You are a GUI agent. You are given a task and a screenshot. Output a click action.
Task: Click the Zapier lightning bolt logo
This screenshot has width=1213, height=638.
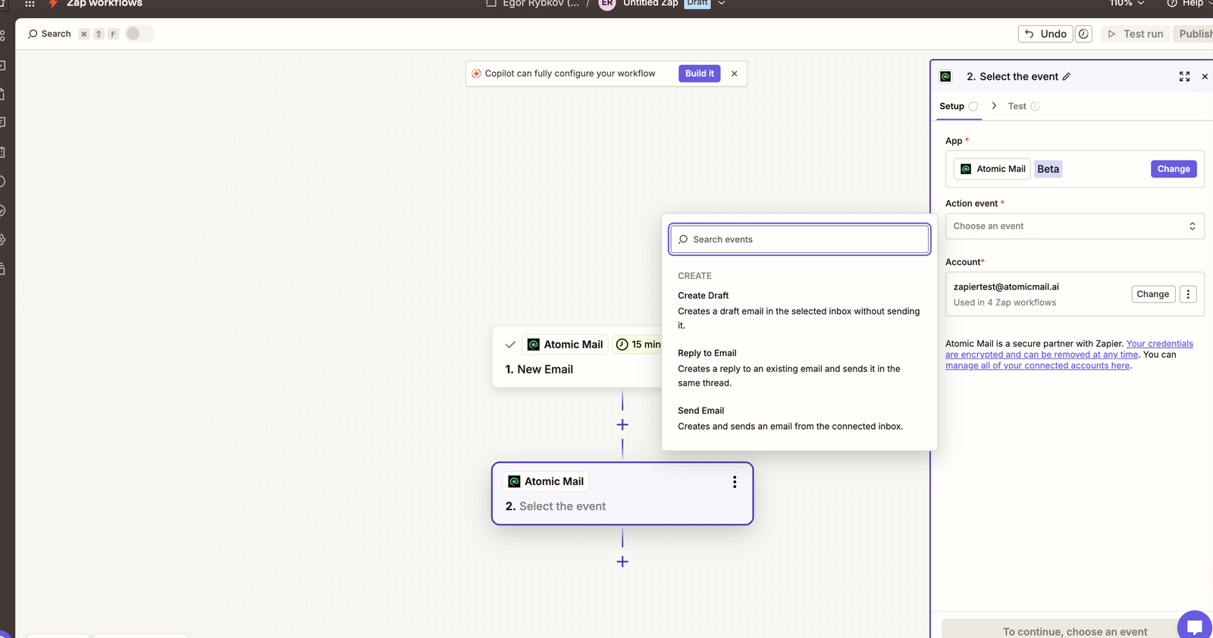pos(53,4)
